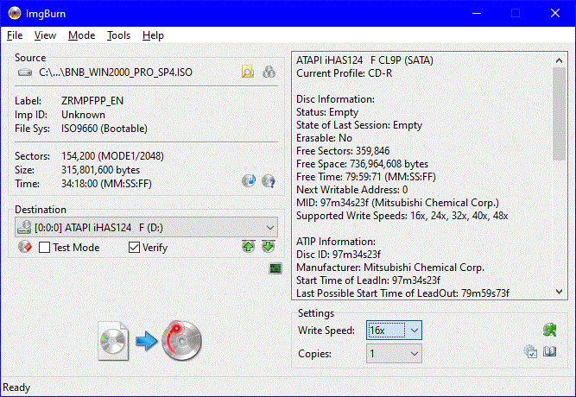This screenshot has width=576, height=397.
Task: Open the File menu
Action: click(x=15, y=35)
